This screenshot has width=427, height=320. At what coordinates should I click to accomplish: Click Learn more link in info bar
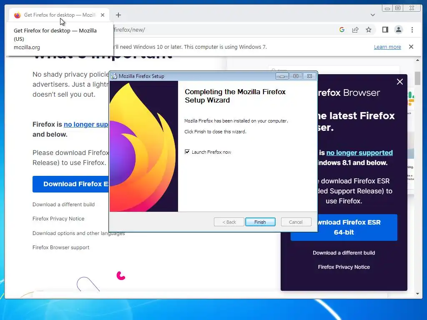pos(387,47)
